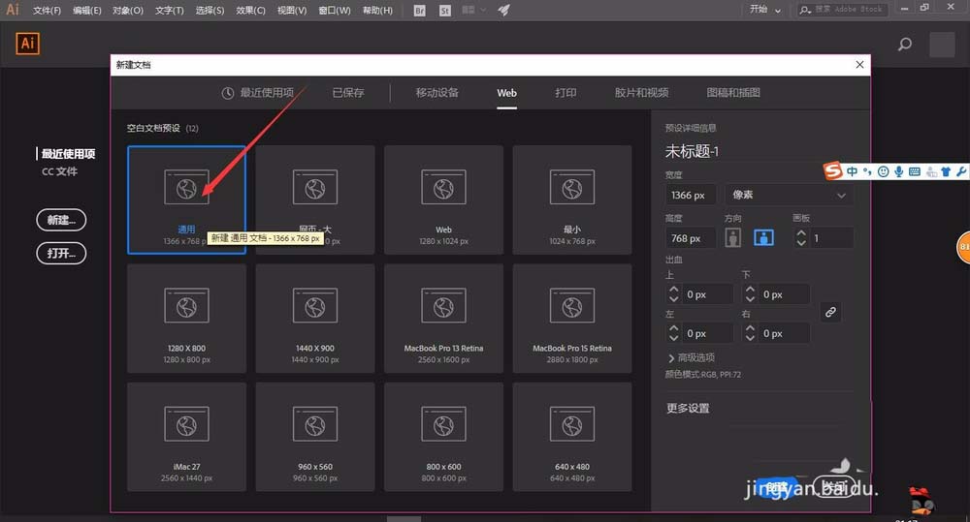Switch to the 图稿和插图 tab
Screen dimensions: 970x522
[733, 93]
